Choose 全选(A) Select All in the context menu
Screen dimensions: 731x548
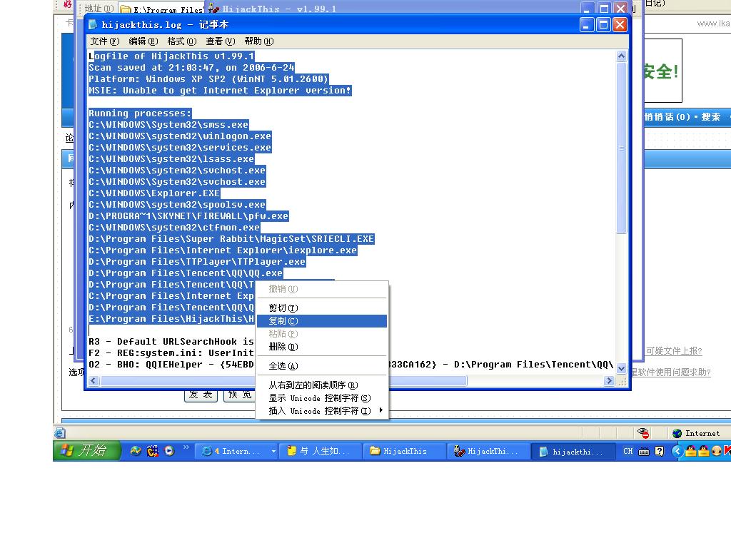pyautogui.click(x=322, y=366)
